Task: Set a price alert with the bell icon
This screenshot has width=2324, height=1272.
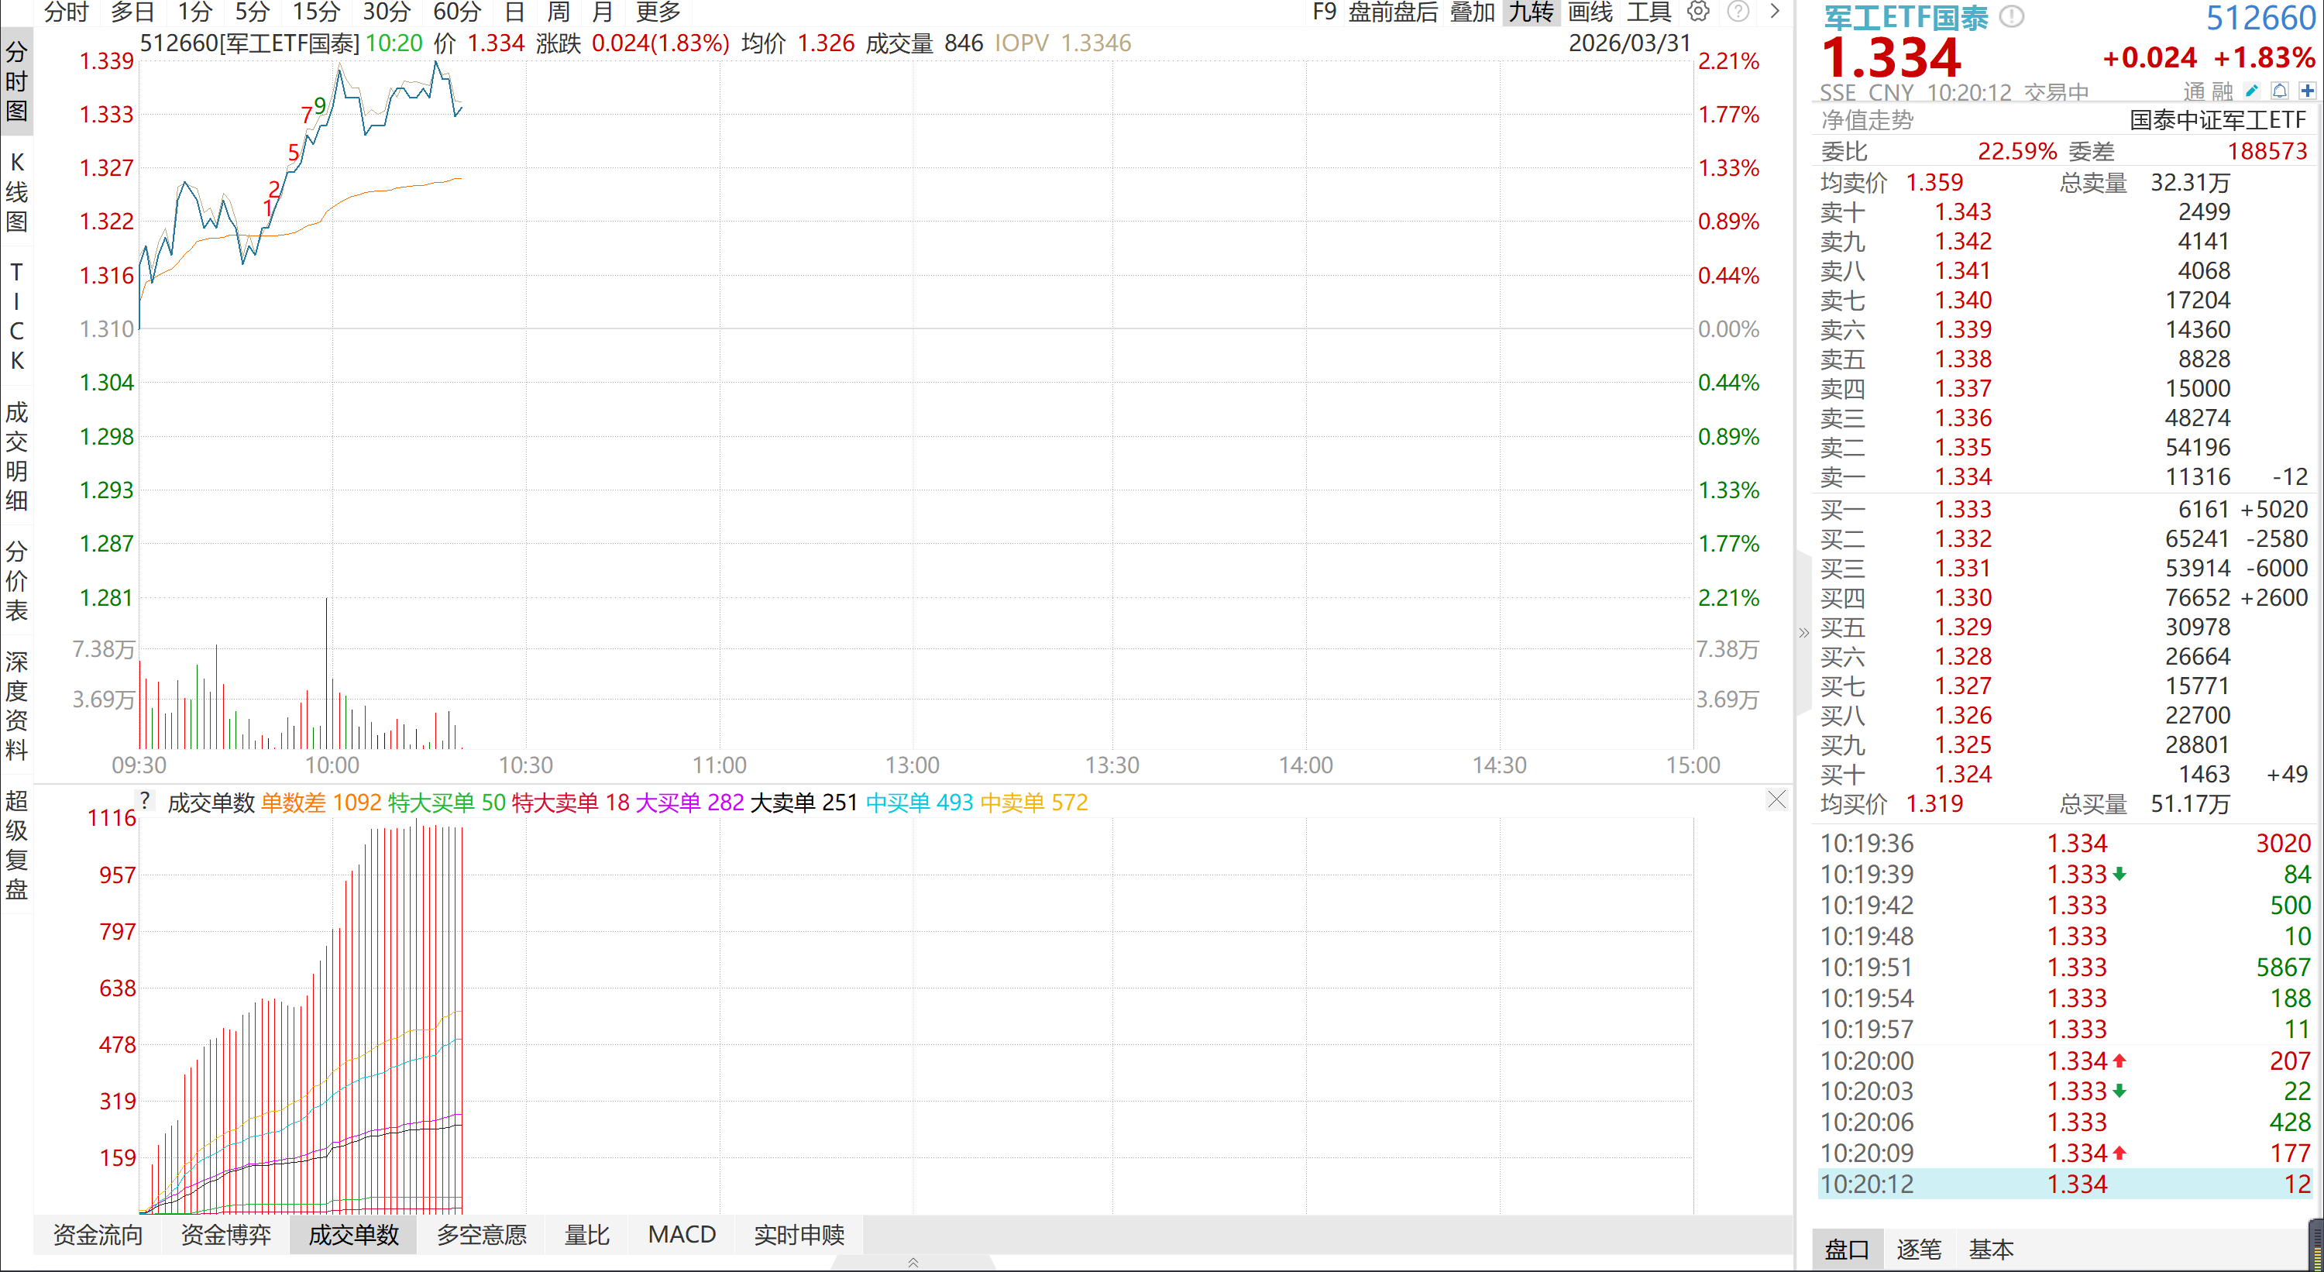Action: [x=2280, y=91]
